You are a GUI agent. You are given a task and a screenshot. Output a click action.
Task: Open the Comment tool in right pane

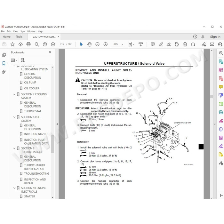[221, 87]
